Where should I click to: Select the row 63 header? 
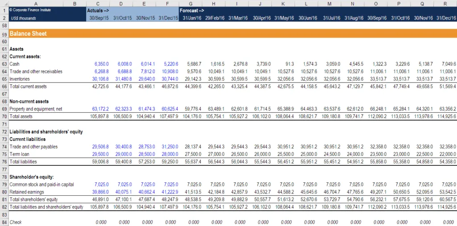tap(4, 64)
